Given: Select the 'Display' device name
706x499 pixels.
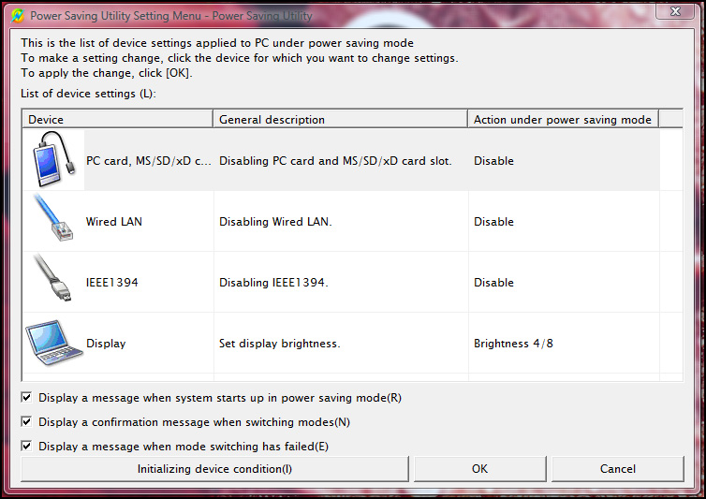Looking at the screenshot, I should tap(106, 344).
